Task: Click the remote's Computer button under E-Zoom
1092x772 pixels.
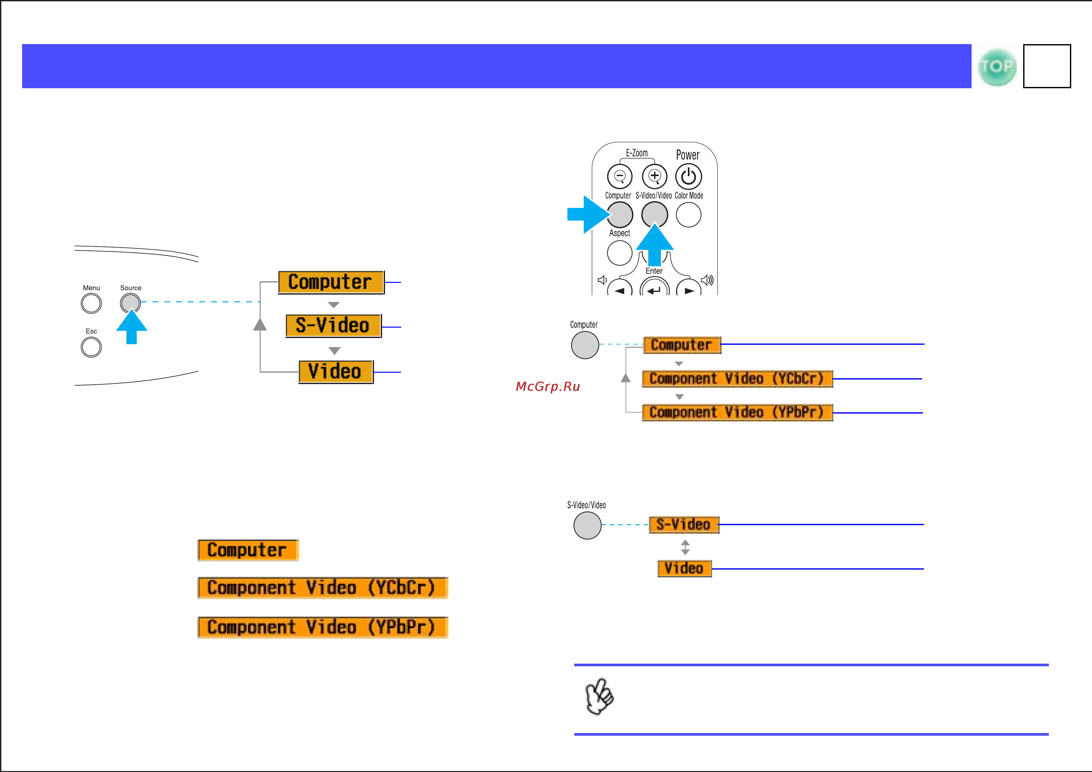Action: pos(620,214)
